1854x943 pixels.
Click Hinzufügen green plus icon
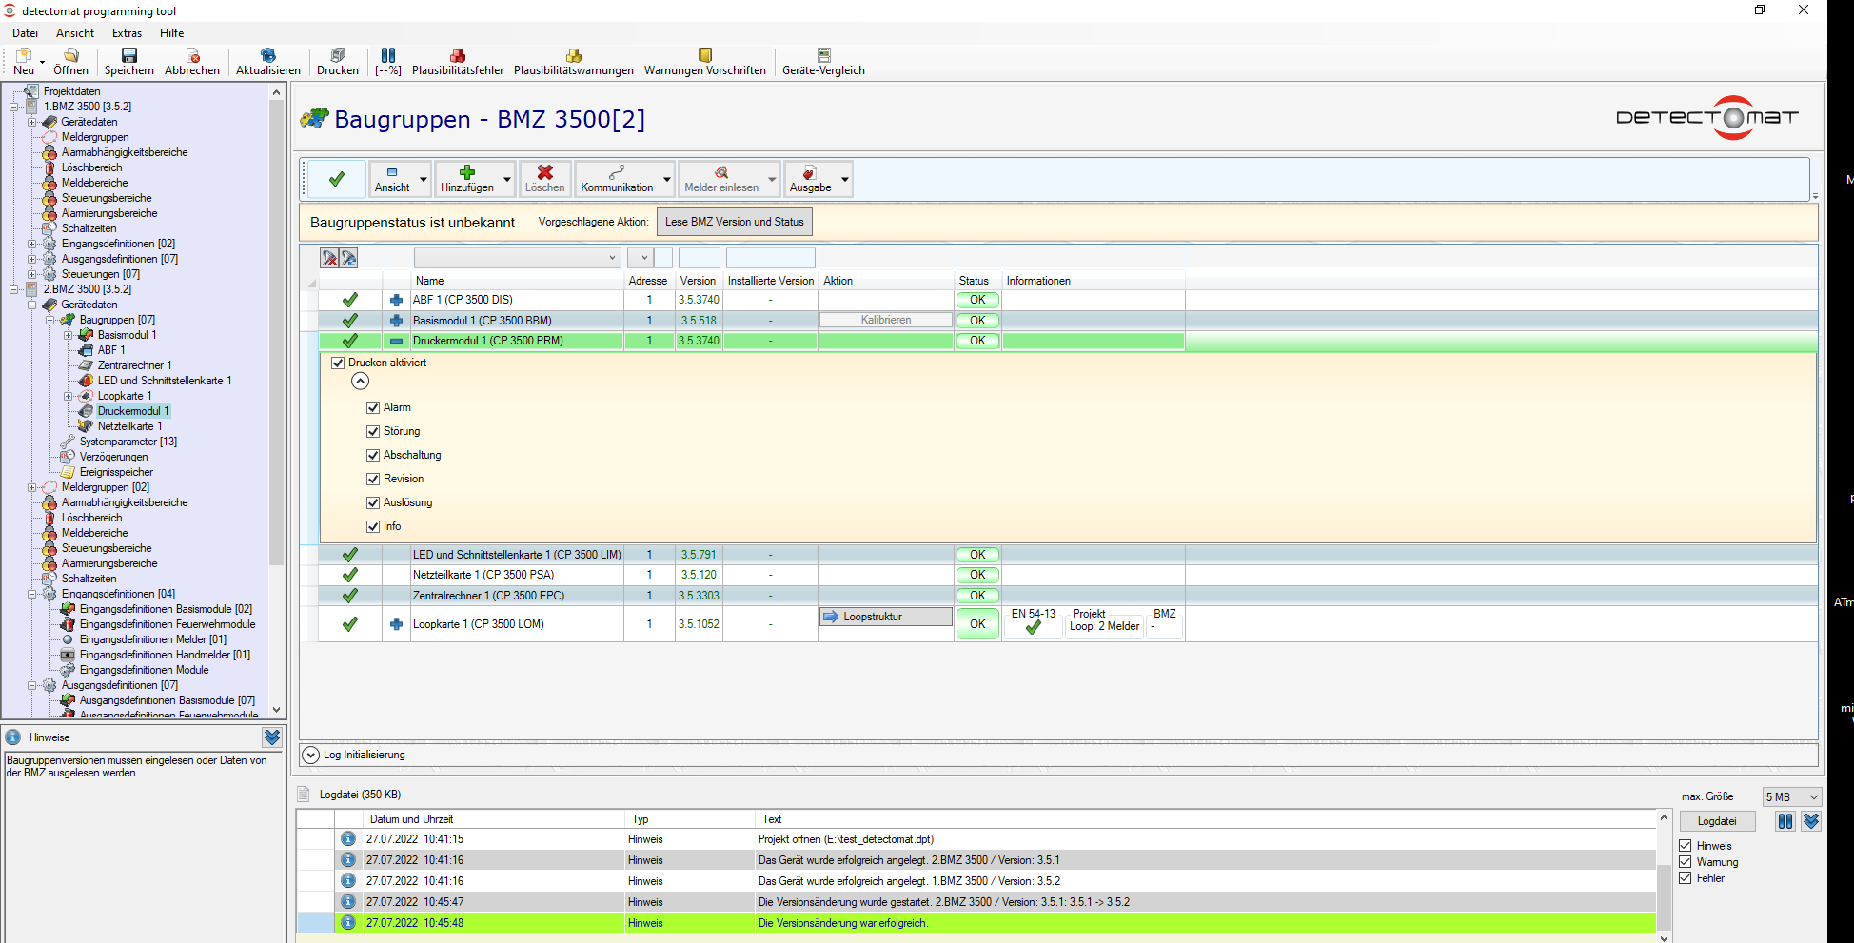tap(467, 172)
